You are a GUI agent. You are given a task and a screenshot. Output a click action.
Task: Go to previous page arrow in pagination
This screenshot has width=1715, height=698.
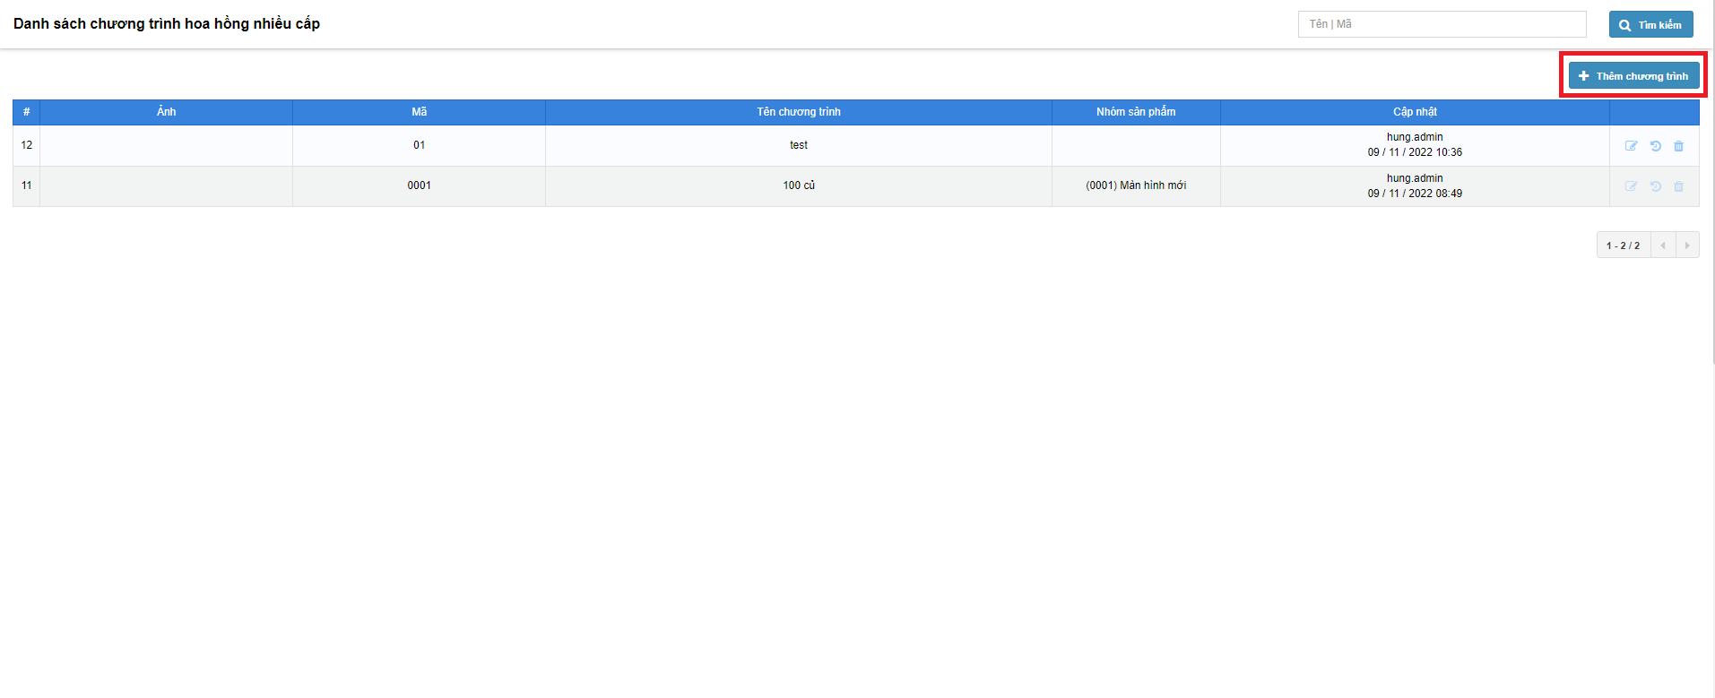click(1663, 246)
